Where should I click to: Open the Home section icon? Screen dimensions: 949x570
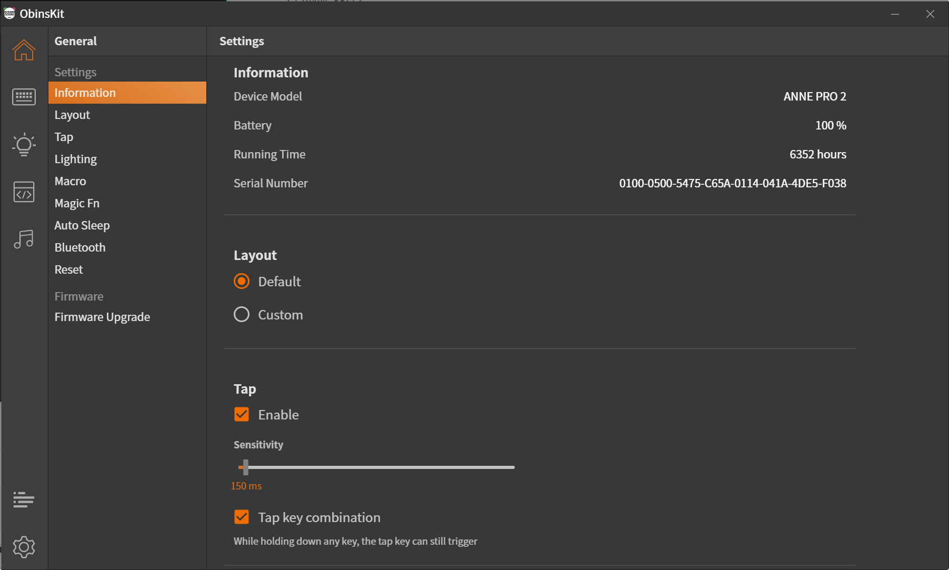24,50
